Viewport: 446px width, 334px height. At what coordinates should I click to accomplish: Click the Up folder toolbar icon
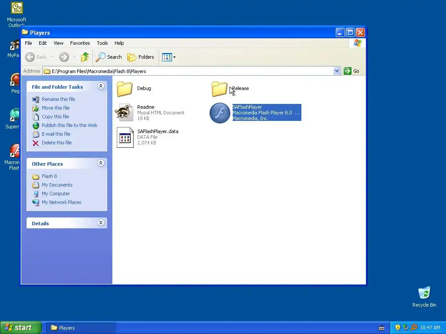[x=85, y=57]
